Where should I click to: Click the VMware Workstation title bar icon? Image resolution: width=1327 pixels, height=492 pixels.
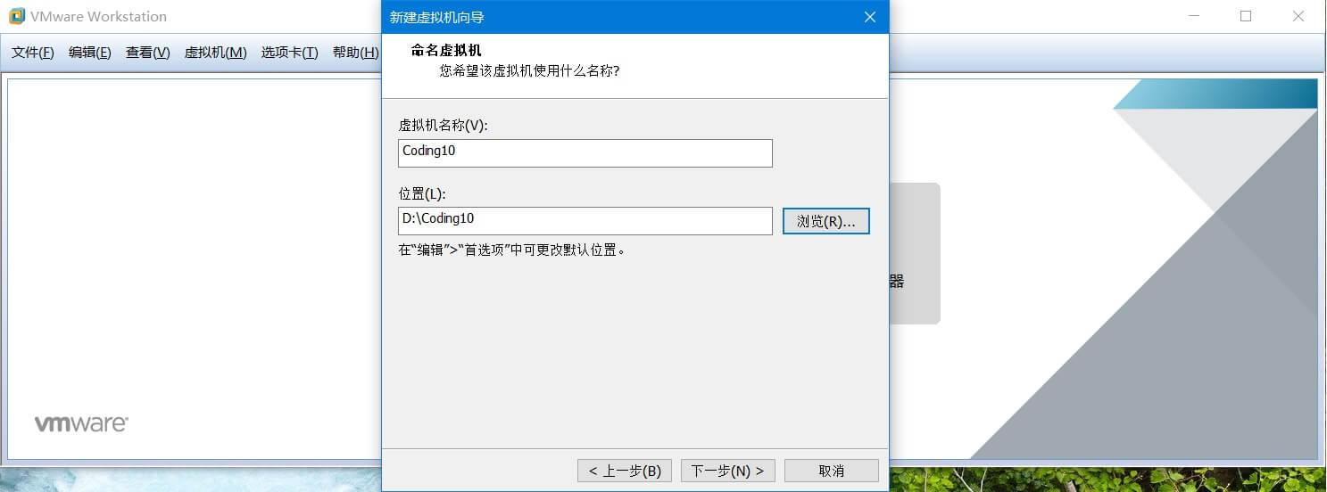point(17,16)
